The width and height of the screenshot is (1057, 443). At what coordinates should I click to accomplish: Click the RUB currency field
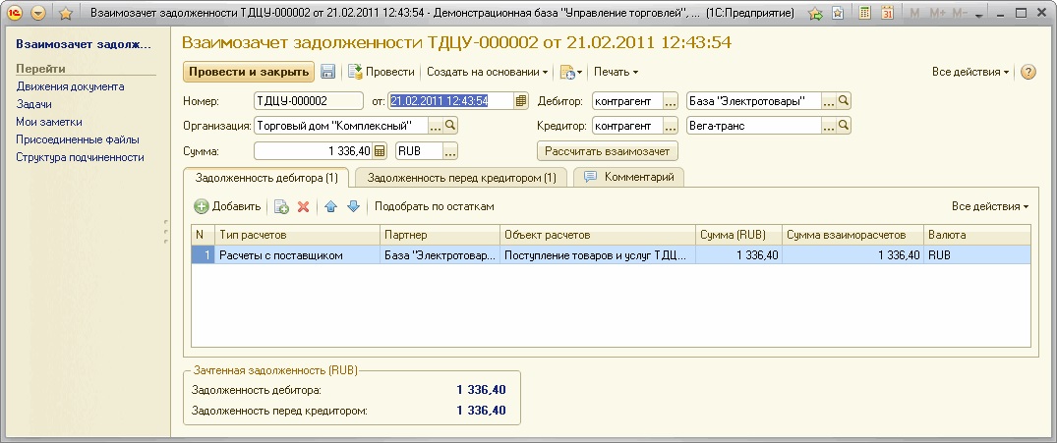[419, 151]
